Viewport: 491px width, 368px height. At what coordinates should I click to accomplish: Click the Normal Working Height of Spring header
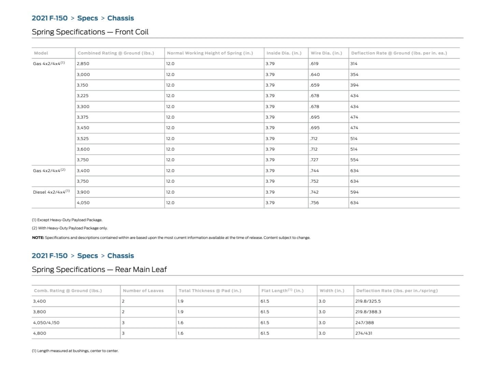tap(210, 53)
